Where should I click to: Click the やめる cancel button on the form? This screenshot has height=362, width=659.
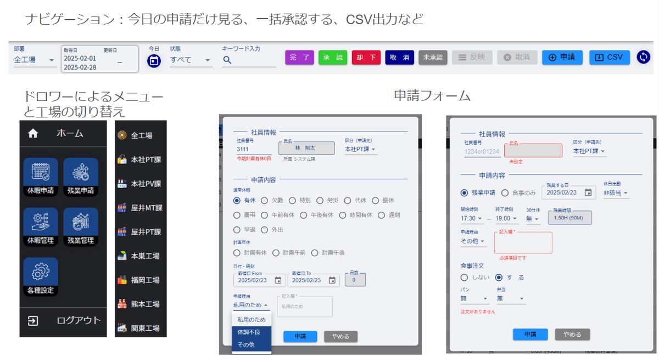pyautogui.click(x=340, y=336)
